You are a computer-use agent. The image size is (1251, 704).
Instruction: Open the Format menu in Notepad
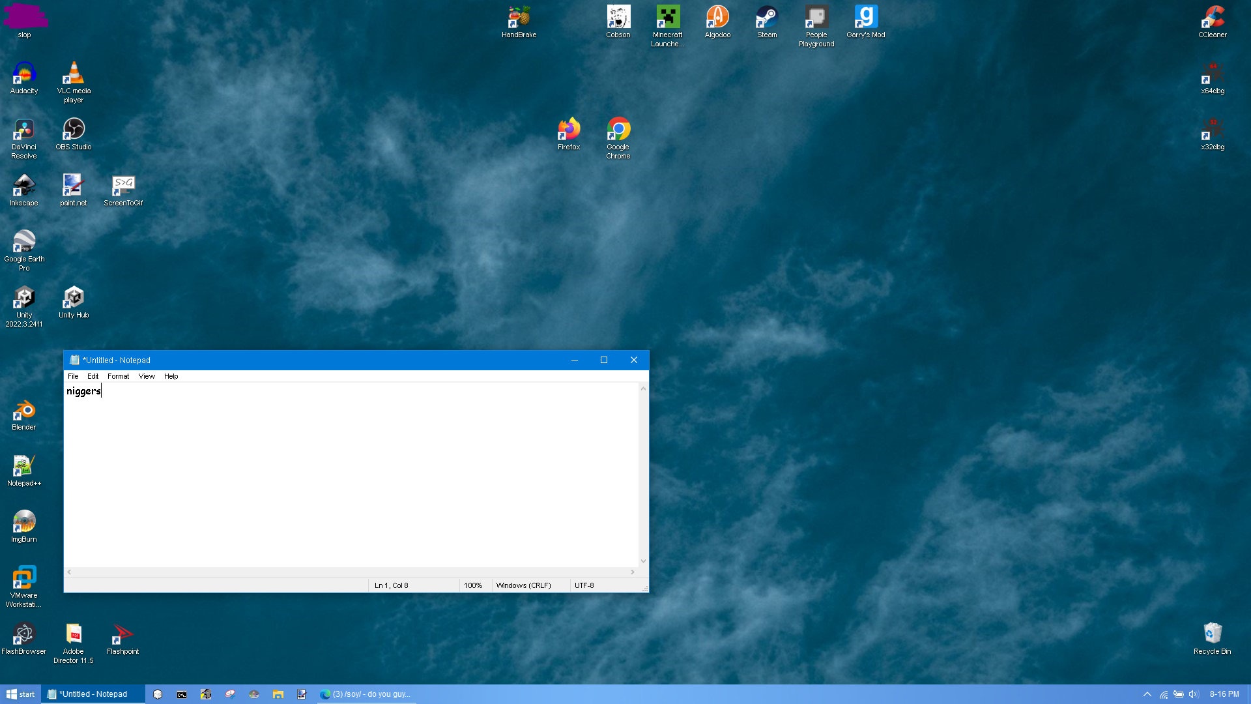(118, 376)
